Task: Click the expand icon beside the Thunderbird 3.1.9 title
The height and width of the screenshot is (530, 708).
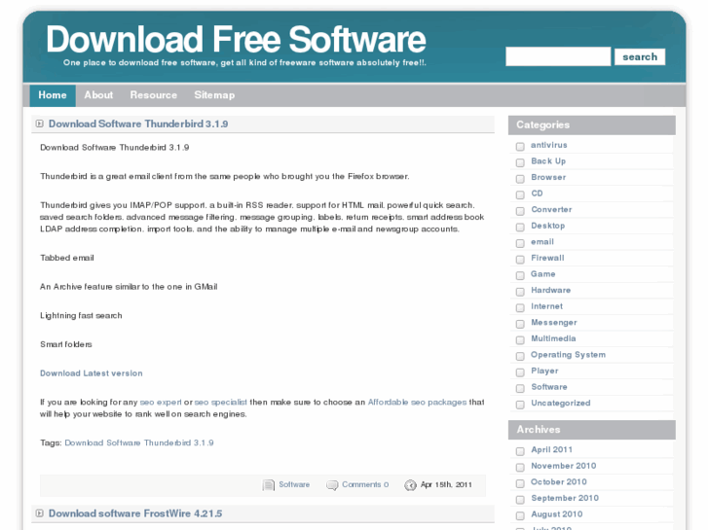Action: coord(40,124)
